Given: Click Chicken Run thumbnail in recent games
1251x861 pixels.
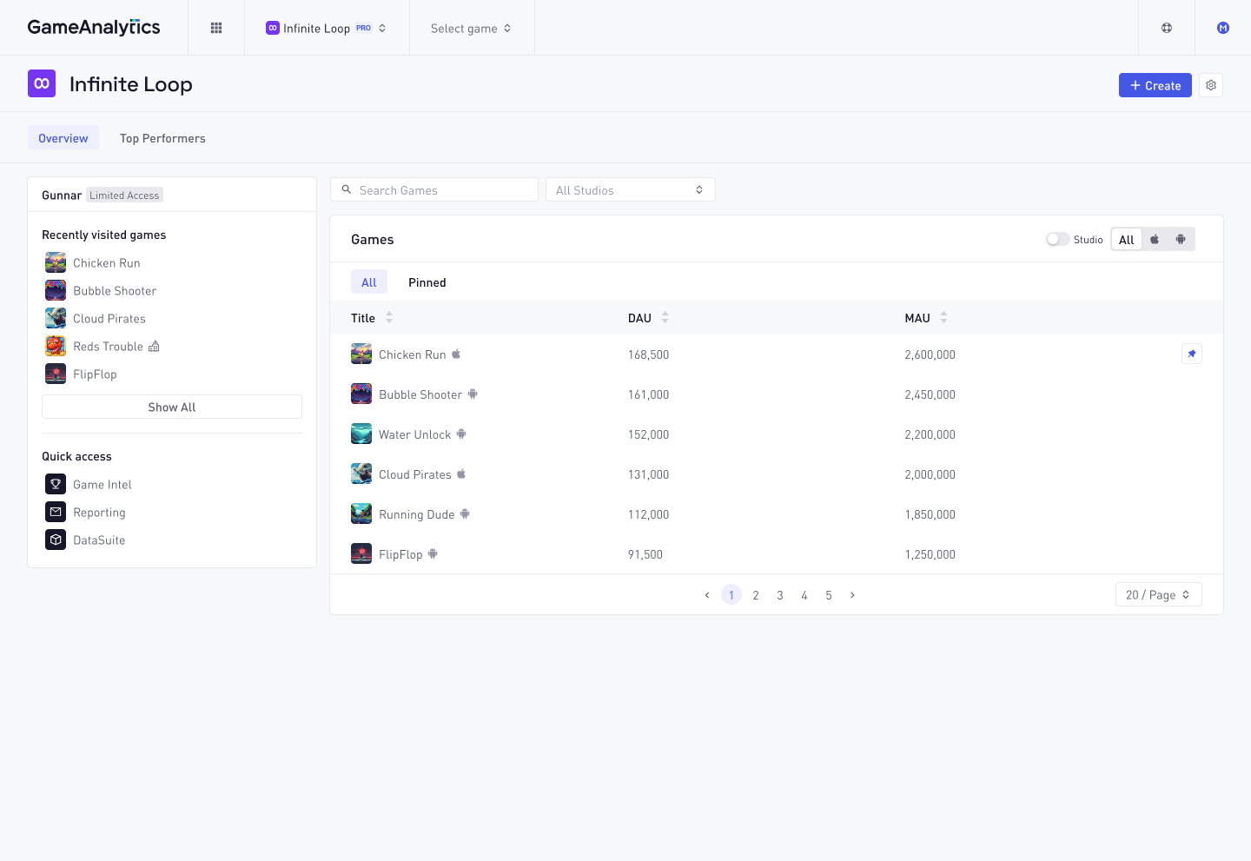Looking at the screenshot, I should 56,262.
